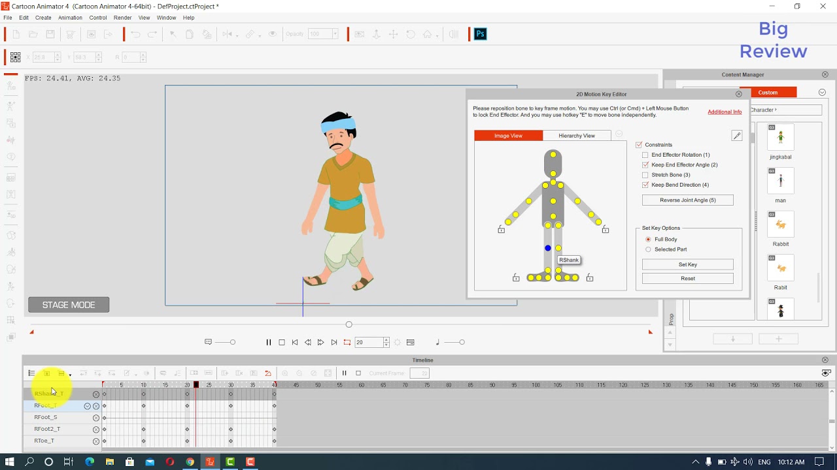Select the jingkabal character thumbnail
Viewport: 837px width, 470px height.
click(781, 137)
